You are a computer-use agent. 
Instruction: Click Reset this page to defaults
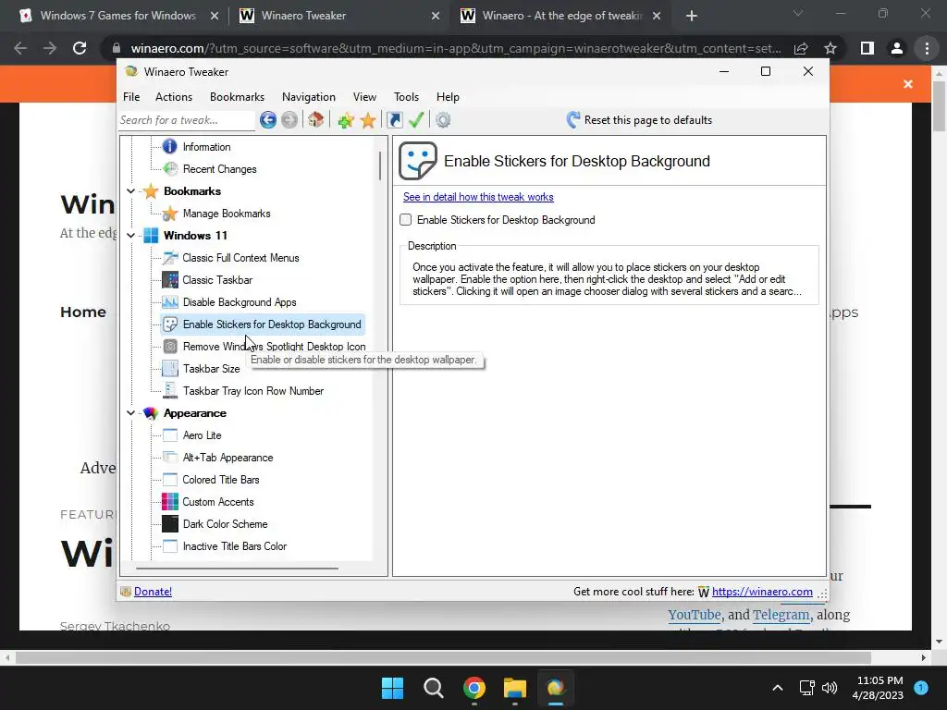[x=639, y=119]
